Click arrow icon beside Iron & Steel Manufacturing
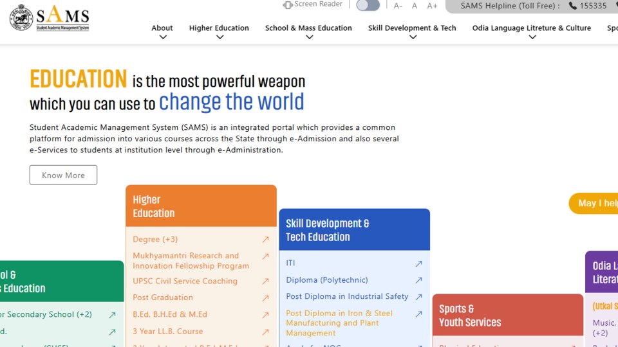 (418, 314)
